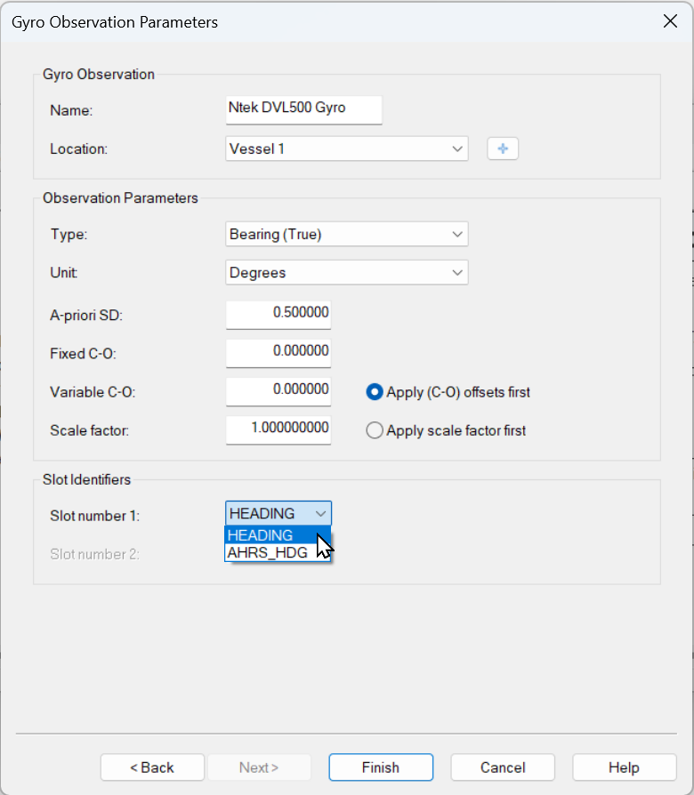Click the Cancel button

pos(503,767)
